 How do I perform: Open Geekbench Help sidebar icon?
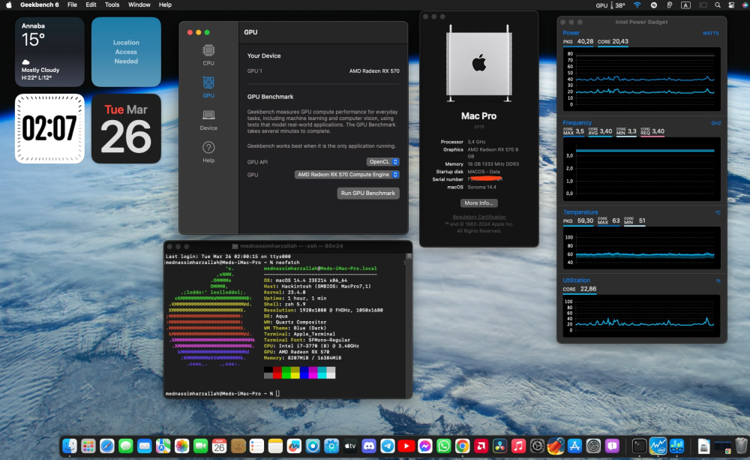208,152
